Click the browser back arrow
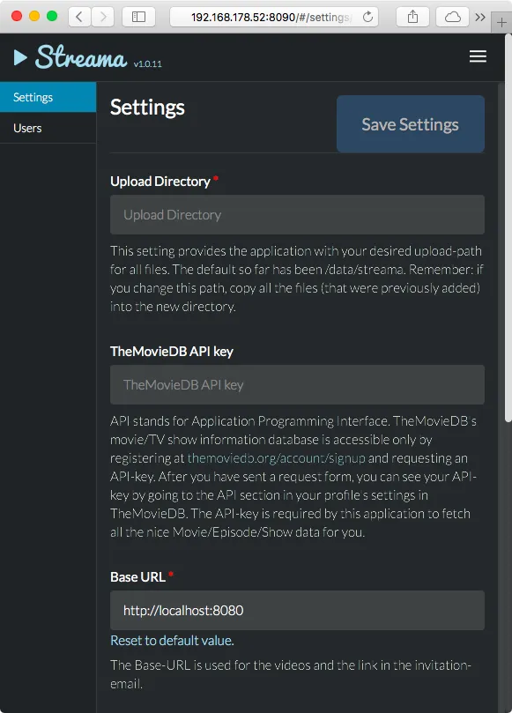 78,17
